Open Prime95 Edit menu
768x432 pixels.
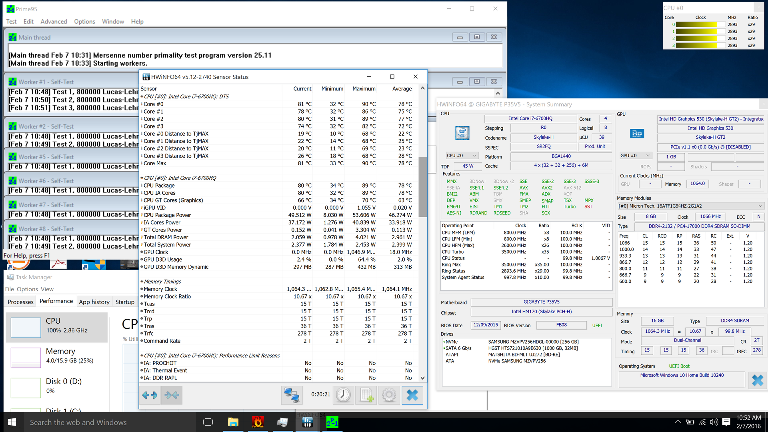[28, 22]
